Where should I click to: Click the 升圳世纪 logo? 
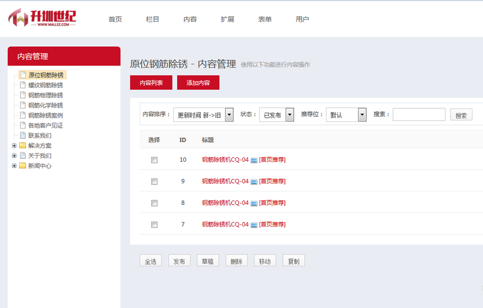42,17
